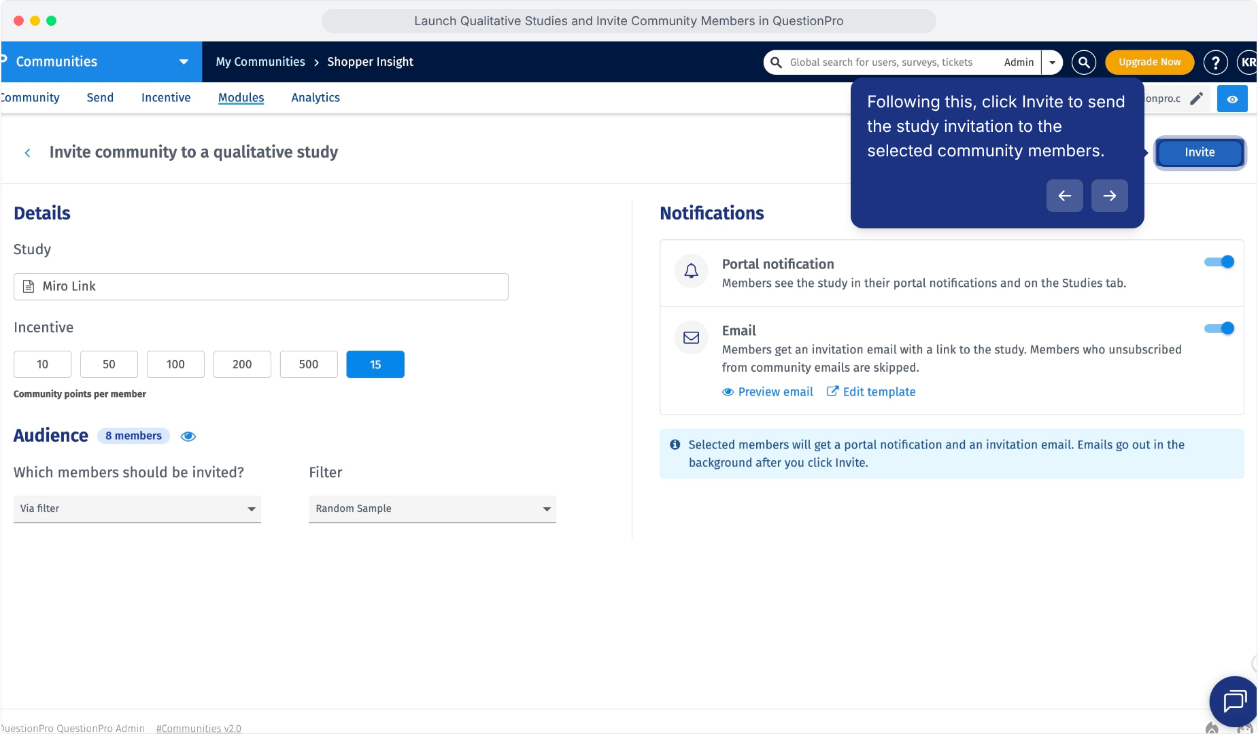Click the Invite button

pyautogui.click(x=1200, y=153)
